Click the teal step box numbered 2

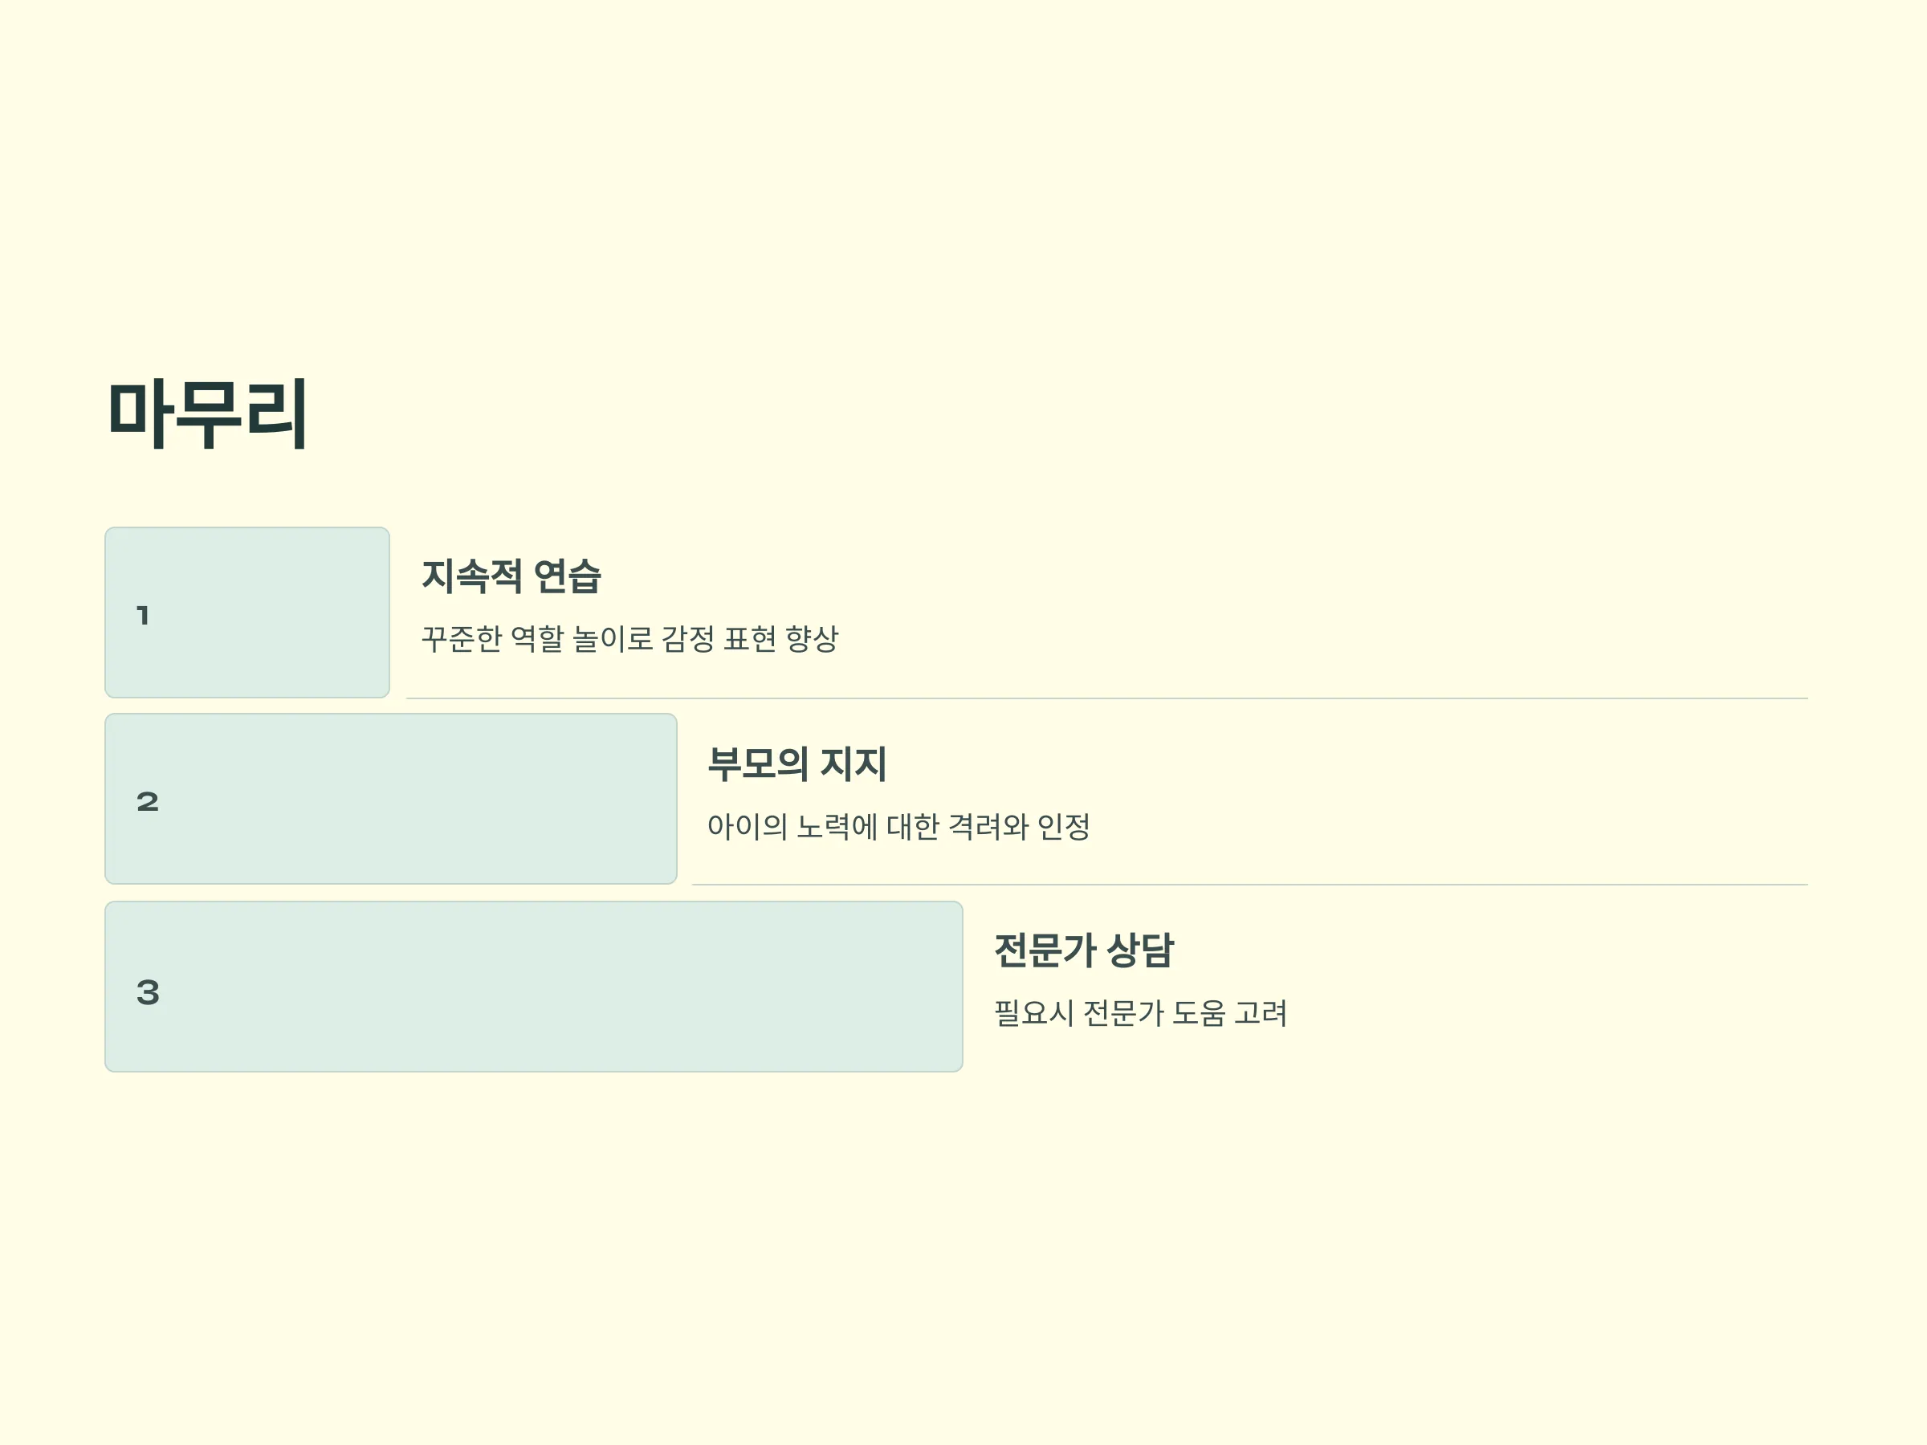pos(391,799)
